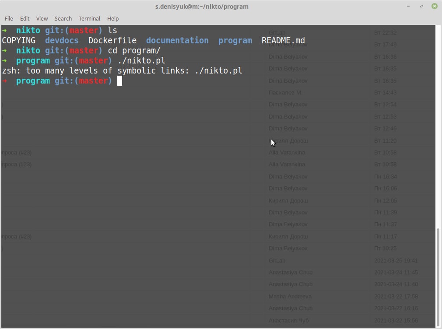Click background time 'Пн 11:37'
The height and width of the screenshot is (329, 442).
386,224
